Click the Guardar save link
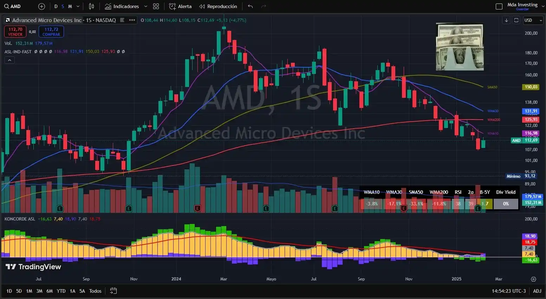This screenshot has width=546, height=299. tap(522, 9)
